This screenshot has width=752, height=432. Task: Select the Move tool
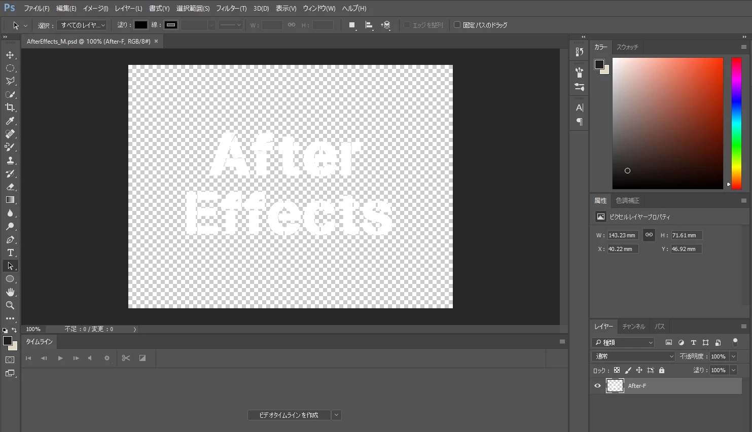pos(10,55)
